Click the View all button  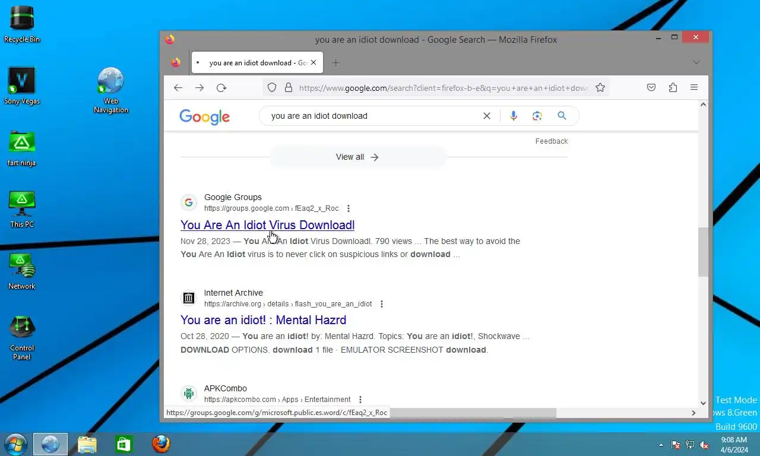coord(357,157)
